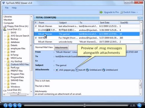Play the video

tap(15, 105)
